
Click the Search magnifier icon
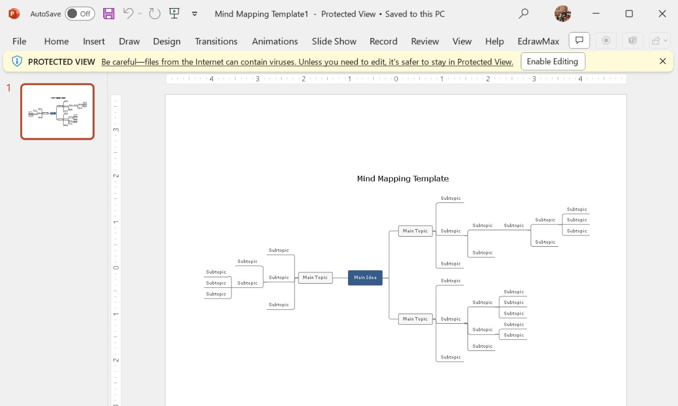523,14
